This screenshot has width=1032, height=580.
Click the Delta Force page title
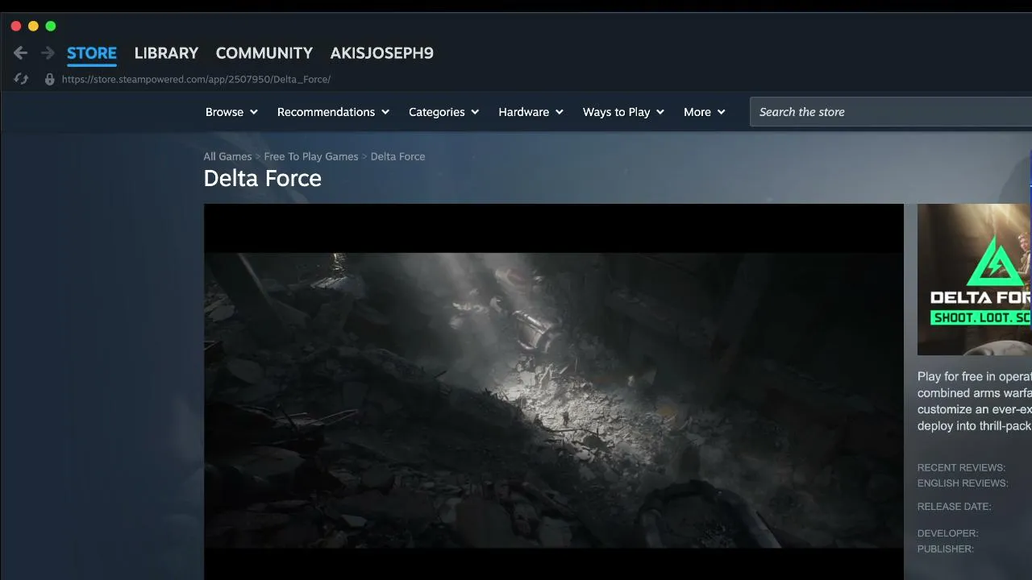(x=262, y=178)
